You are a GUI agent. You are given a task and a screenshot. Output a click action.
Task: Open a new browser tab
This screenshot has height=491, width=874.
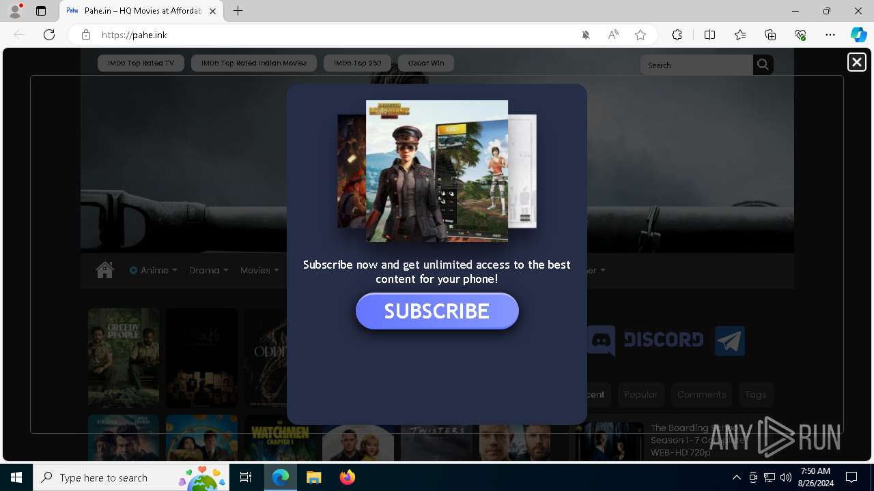pos(238,11)
